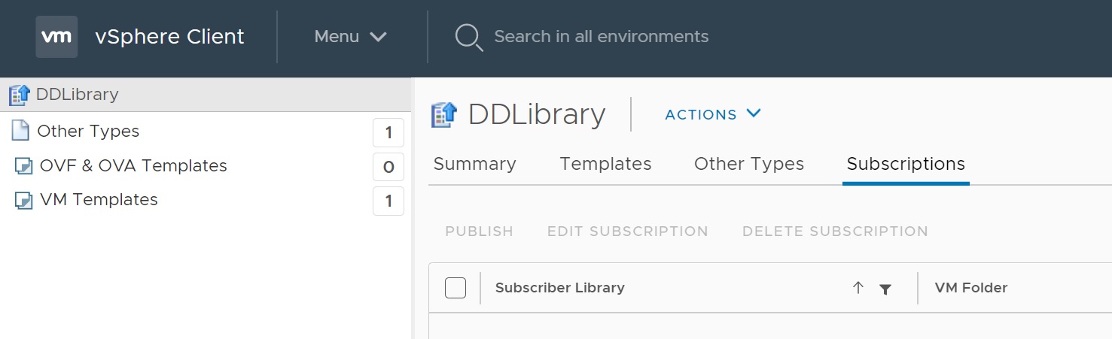Tick the select-all checkbox in the table header

455,288
